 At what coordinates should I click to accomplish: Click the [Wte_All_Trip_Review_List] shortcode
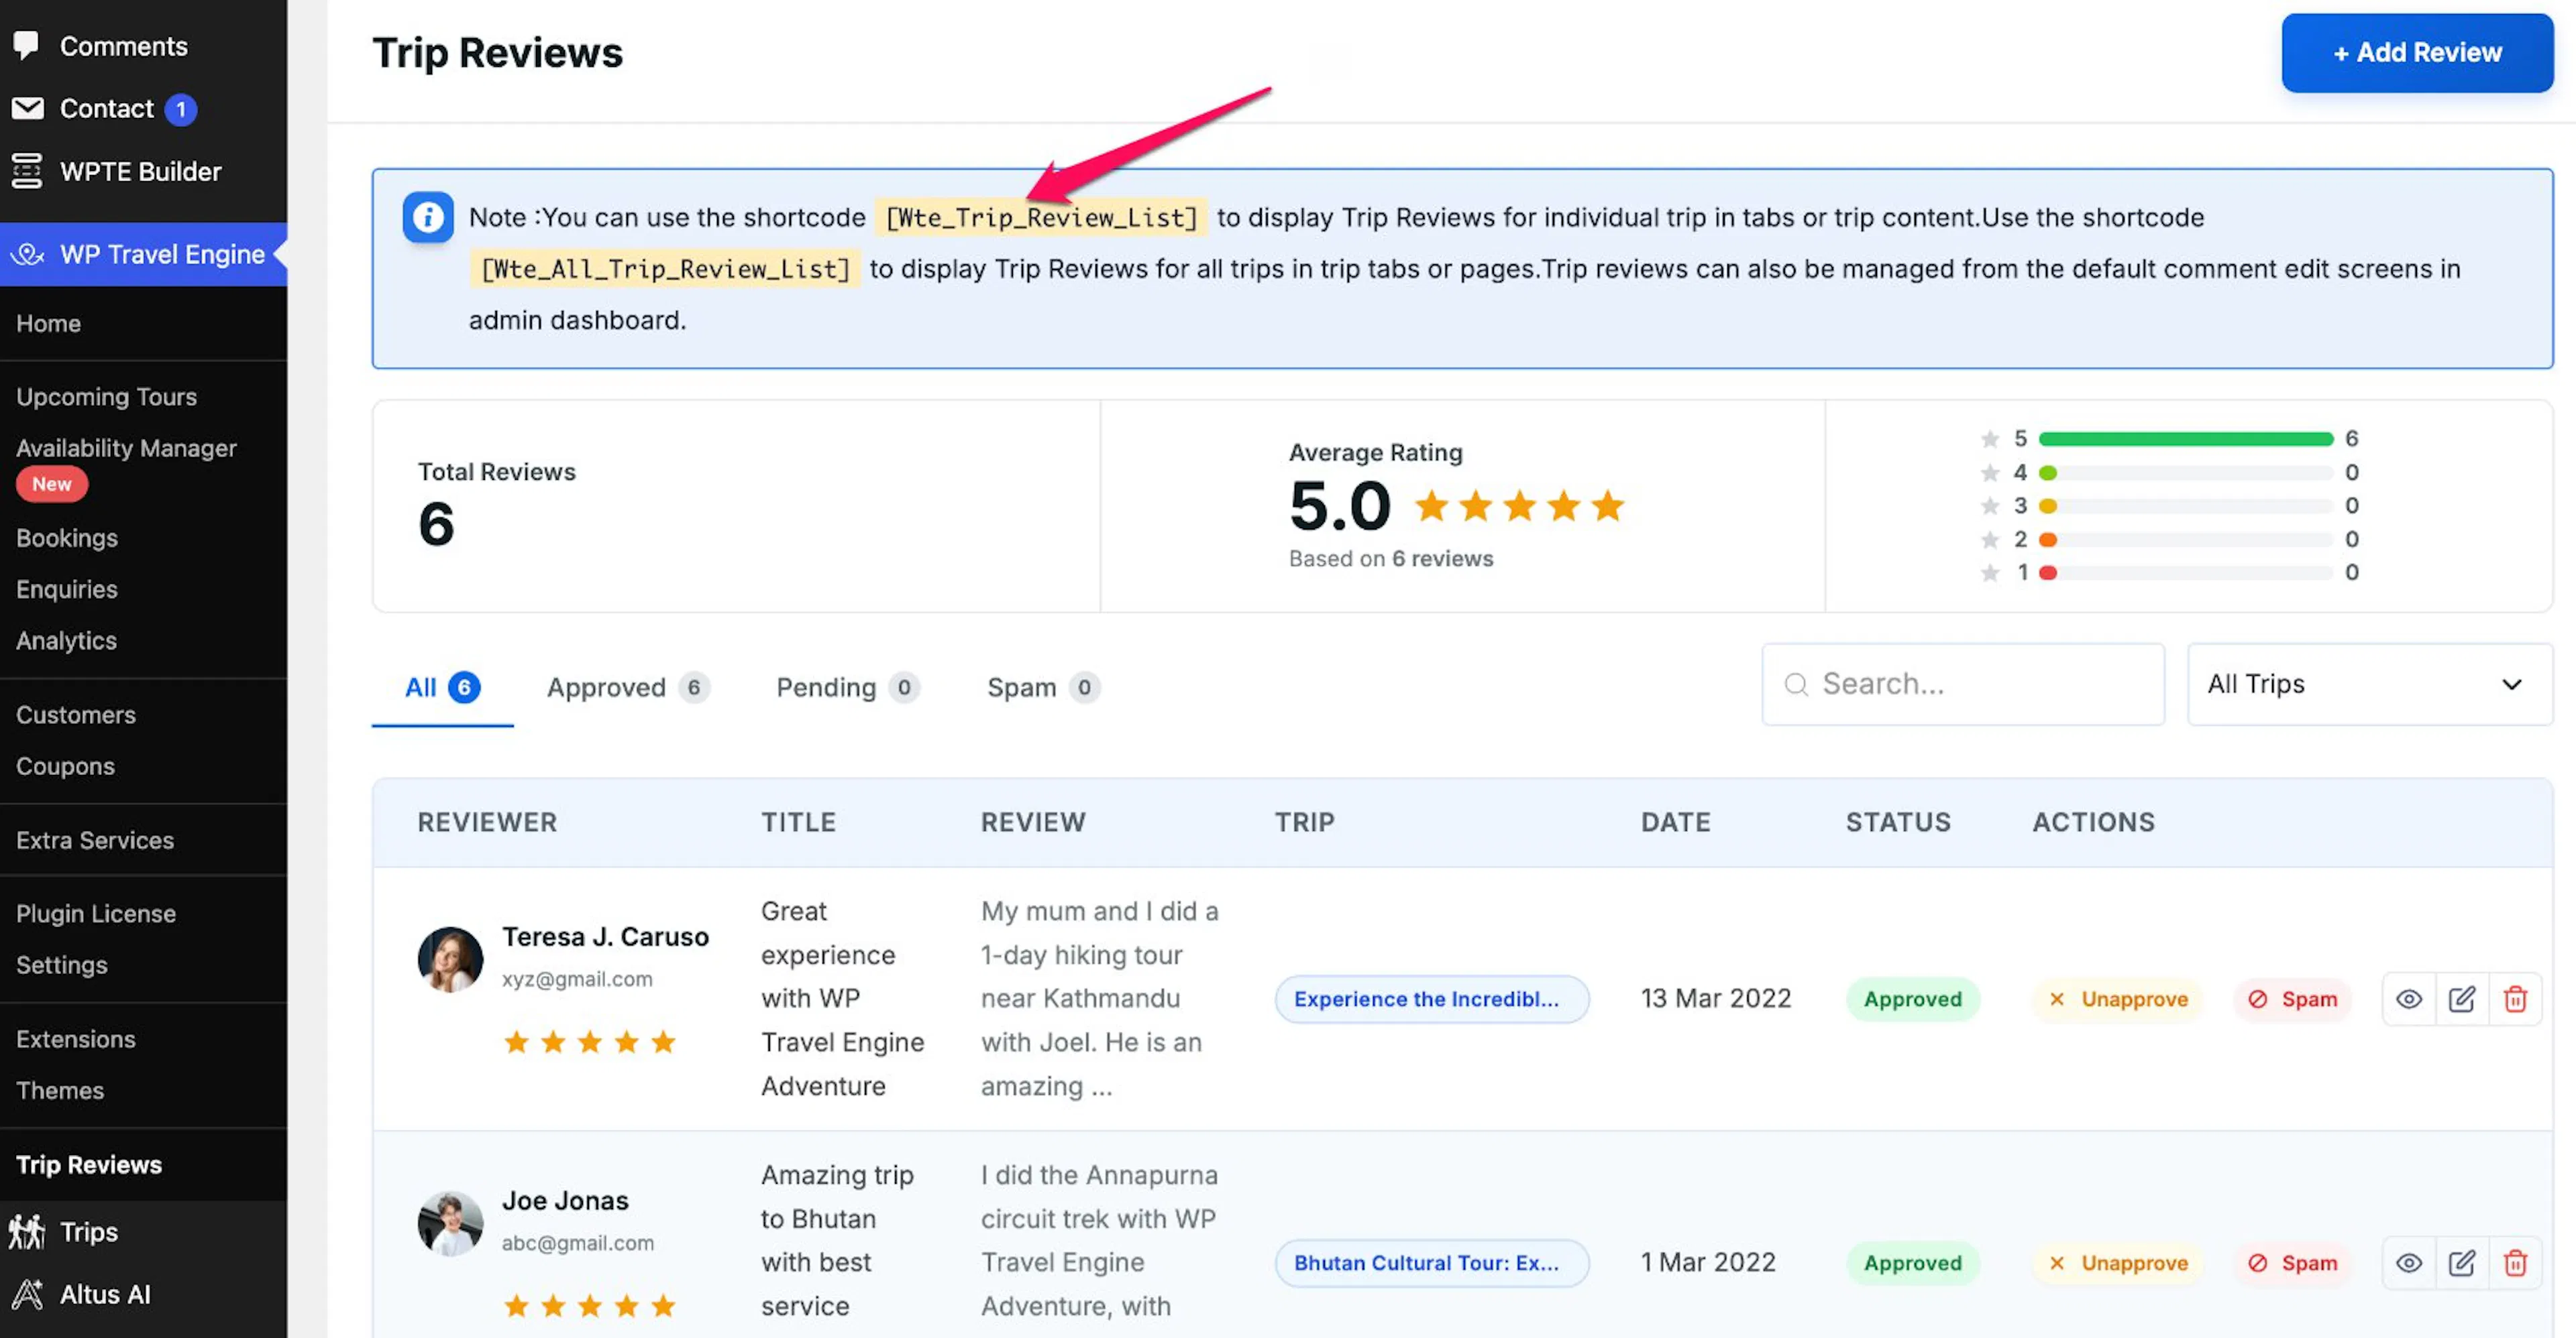click(x=665, y=269)
